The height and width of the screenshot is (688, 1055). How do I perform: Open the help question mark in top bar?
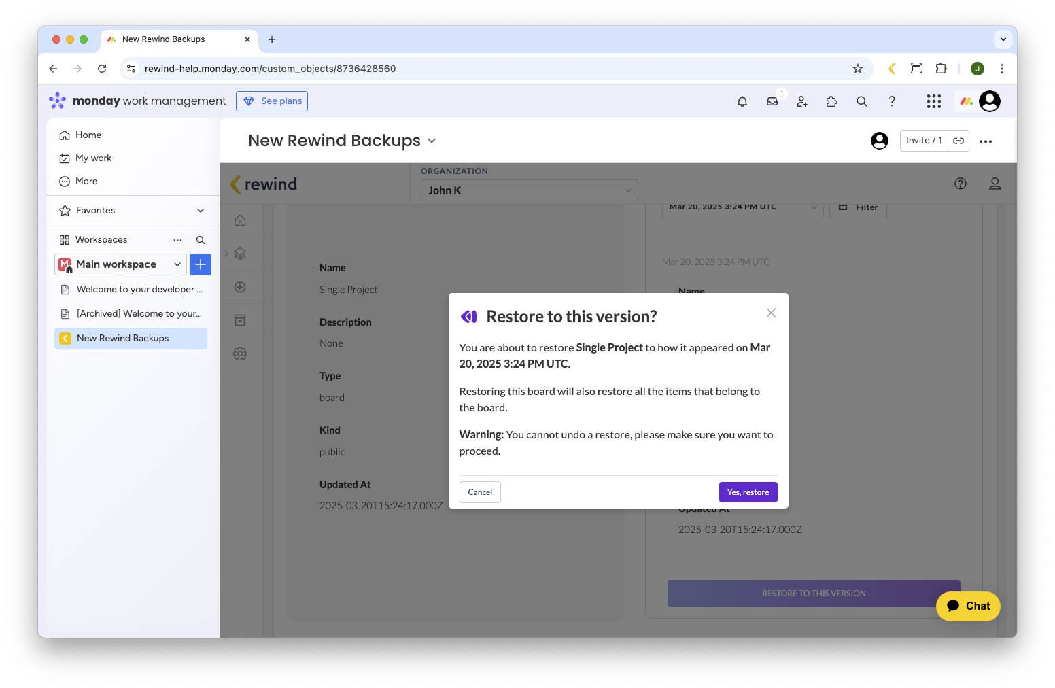[x=892, y=101]
